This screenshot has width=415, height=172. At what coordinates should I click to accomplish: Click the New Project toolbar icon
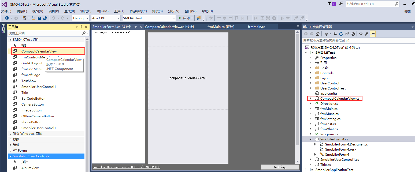click(x=24, y=18)
